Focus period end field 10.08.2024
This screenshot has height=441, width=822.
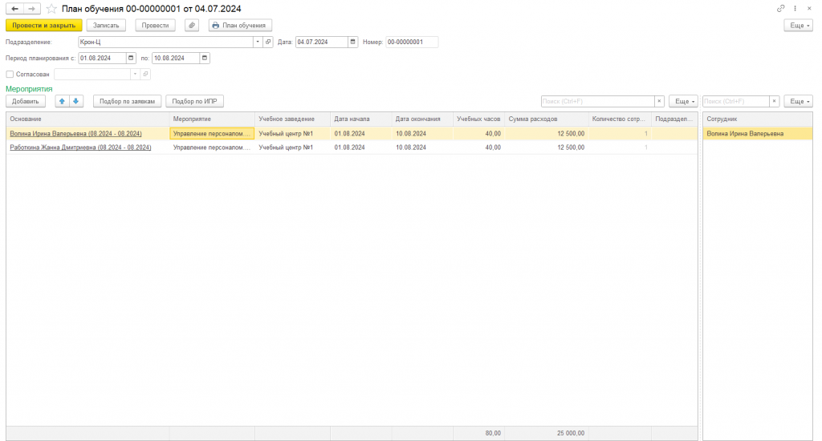pyautogui.click(x=176, y=59)
